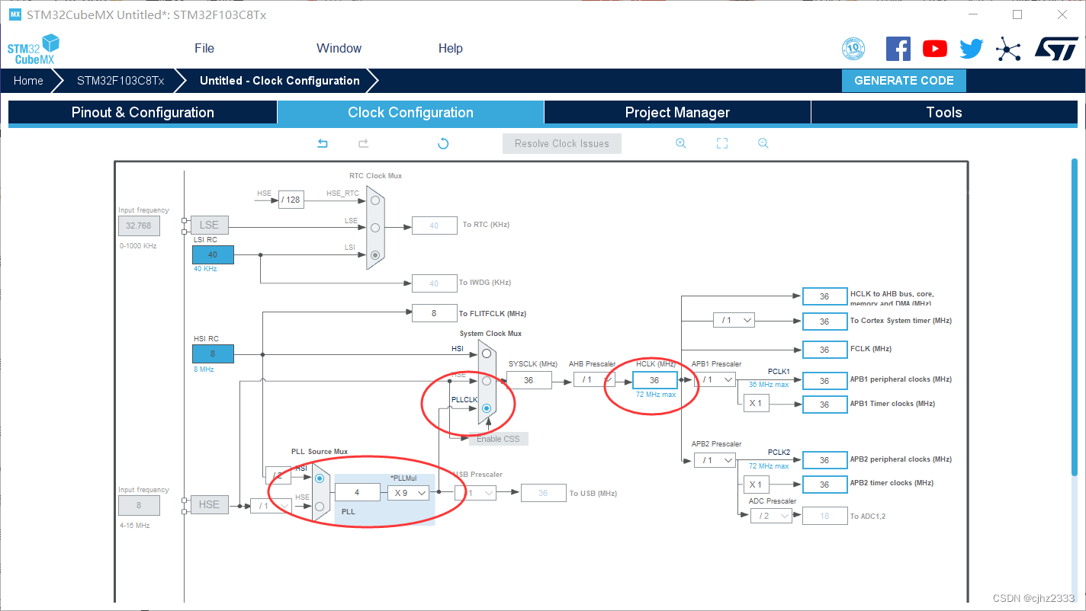Switch to the Pinout & Configuration tab
This screenshot has width=1086, height=611.
(143, 113)
